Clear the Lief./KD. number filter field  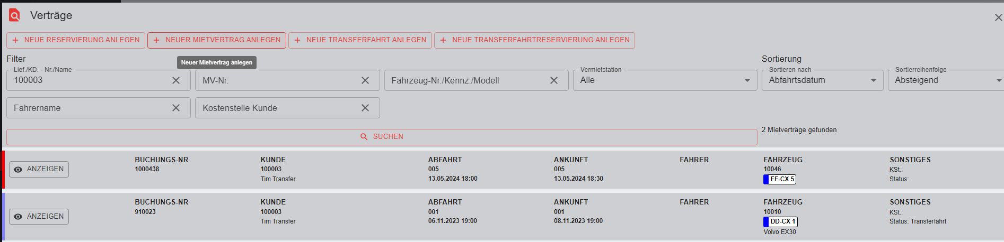[176, 80]
